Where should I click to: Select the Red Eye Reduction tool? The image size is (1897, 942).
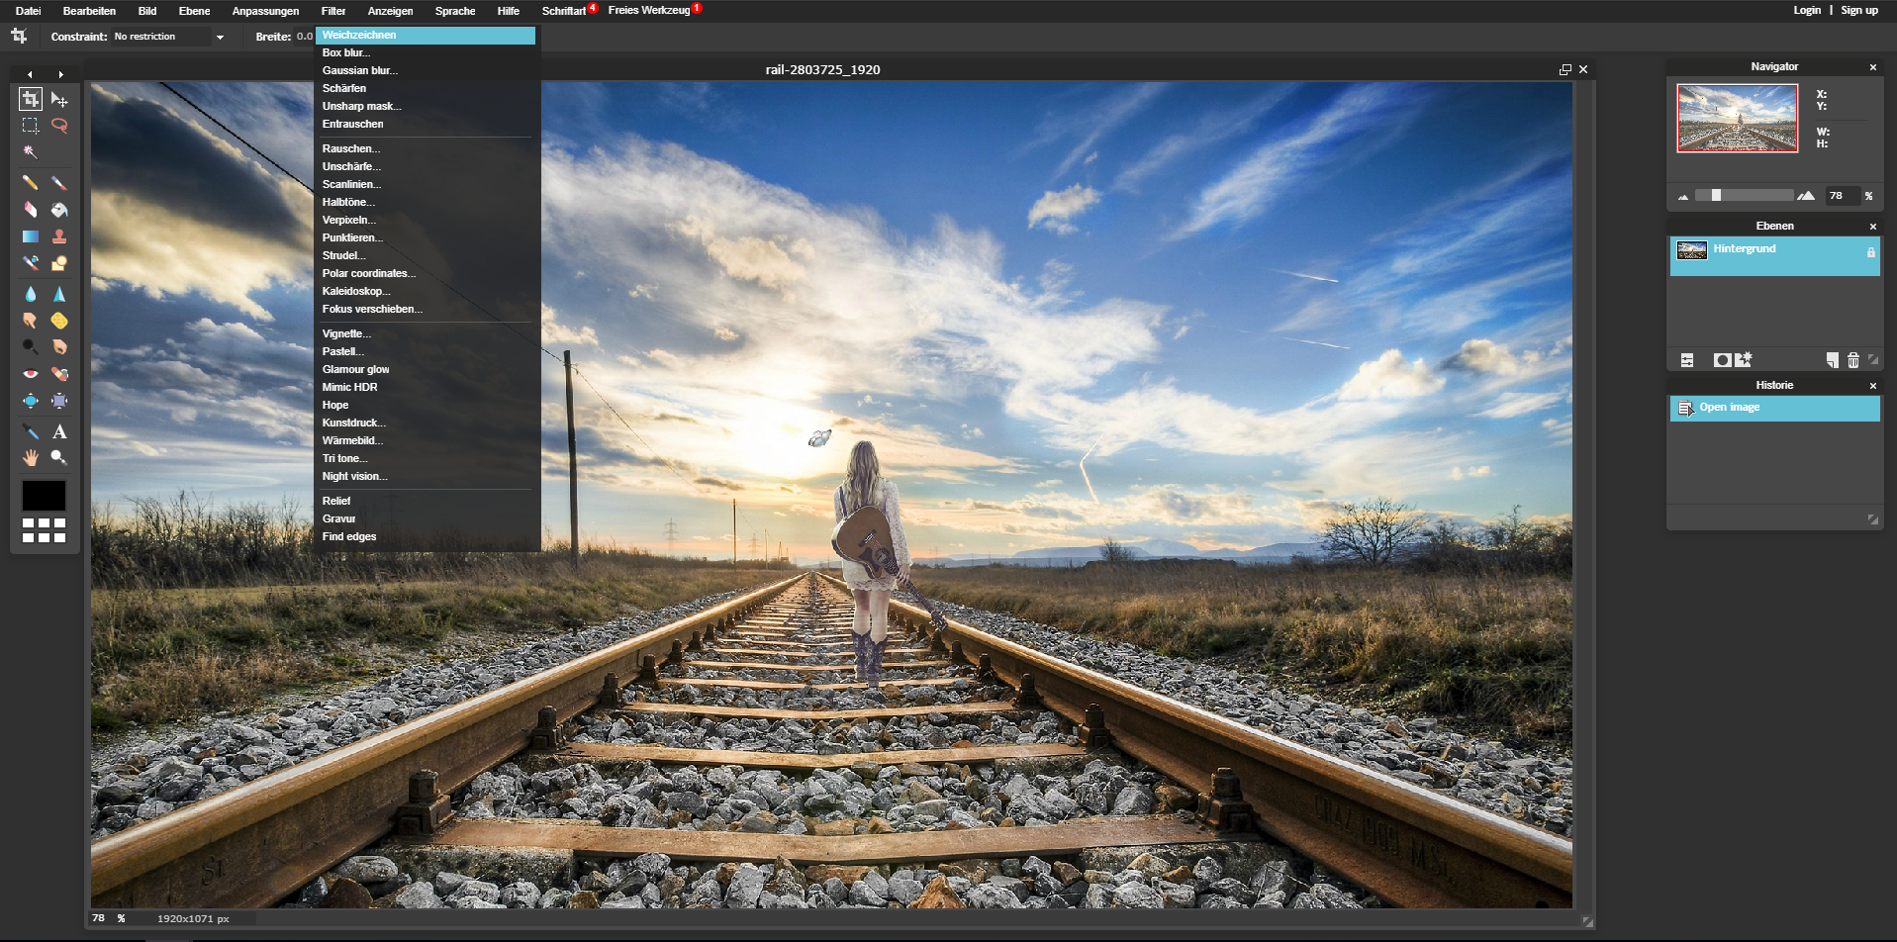pyautogui.click(x=31, y=374)
